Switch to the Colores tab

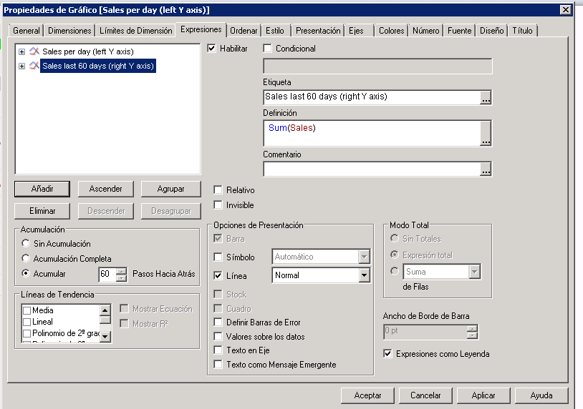[x=391, y=31]
